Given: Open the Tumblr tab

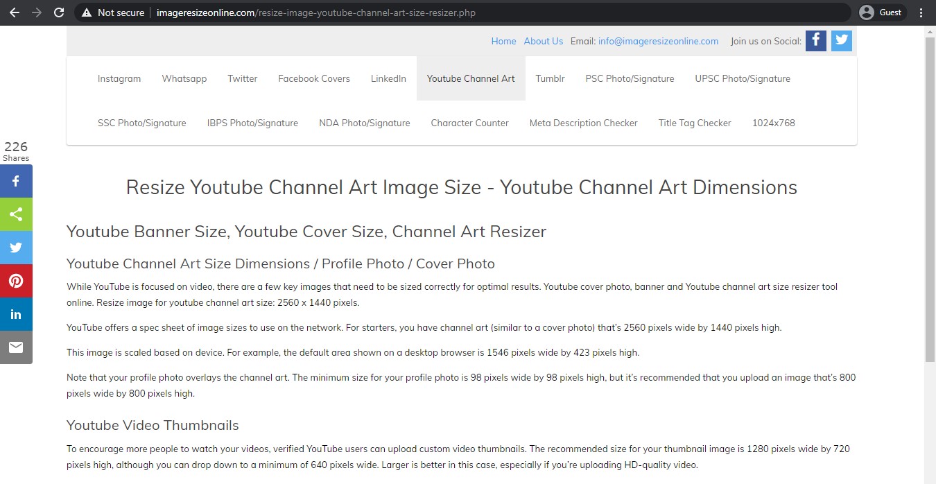Looking at the screenshot, I should click(x=550, y=78).
